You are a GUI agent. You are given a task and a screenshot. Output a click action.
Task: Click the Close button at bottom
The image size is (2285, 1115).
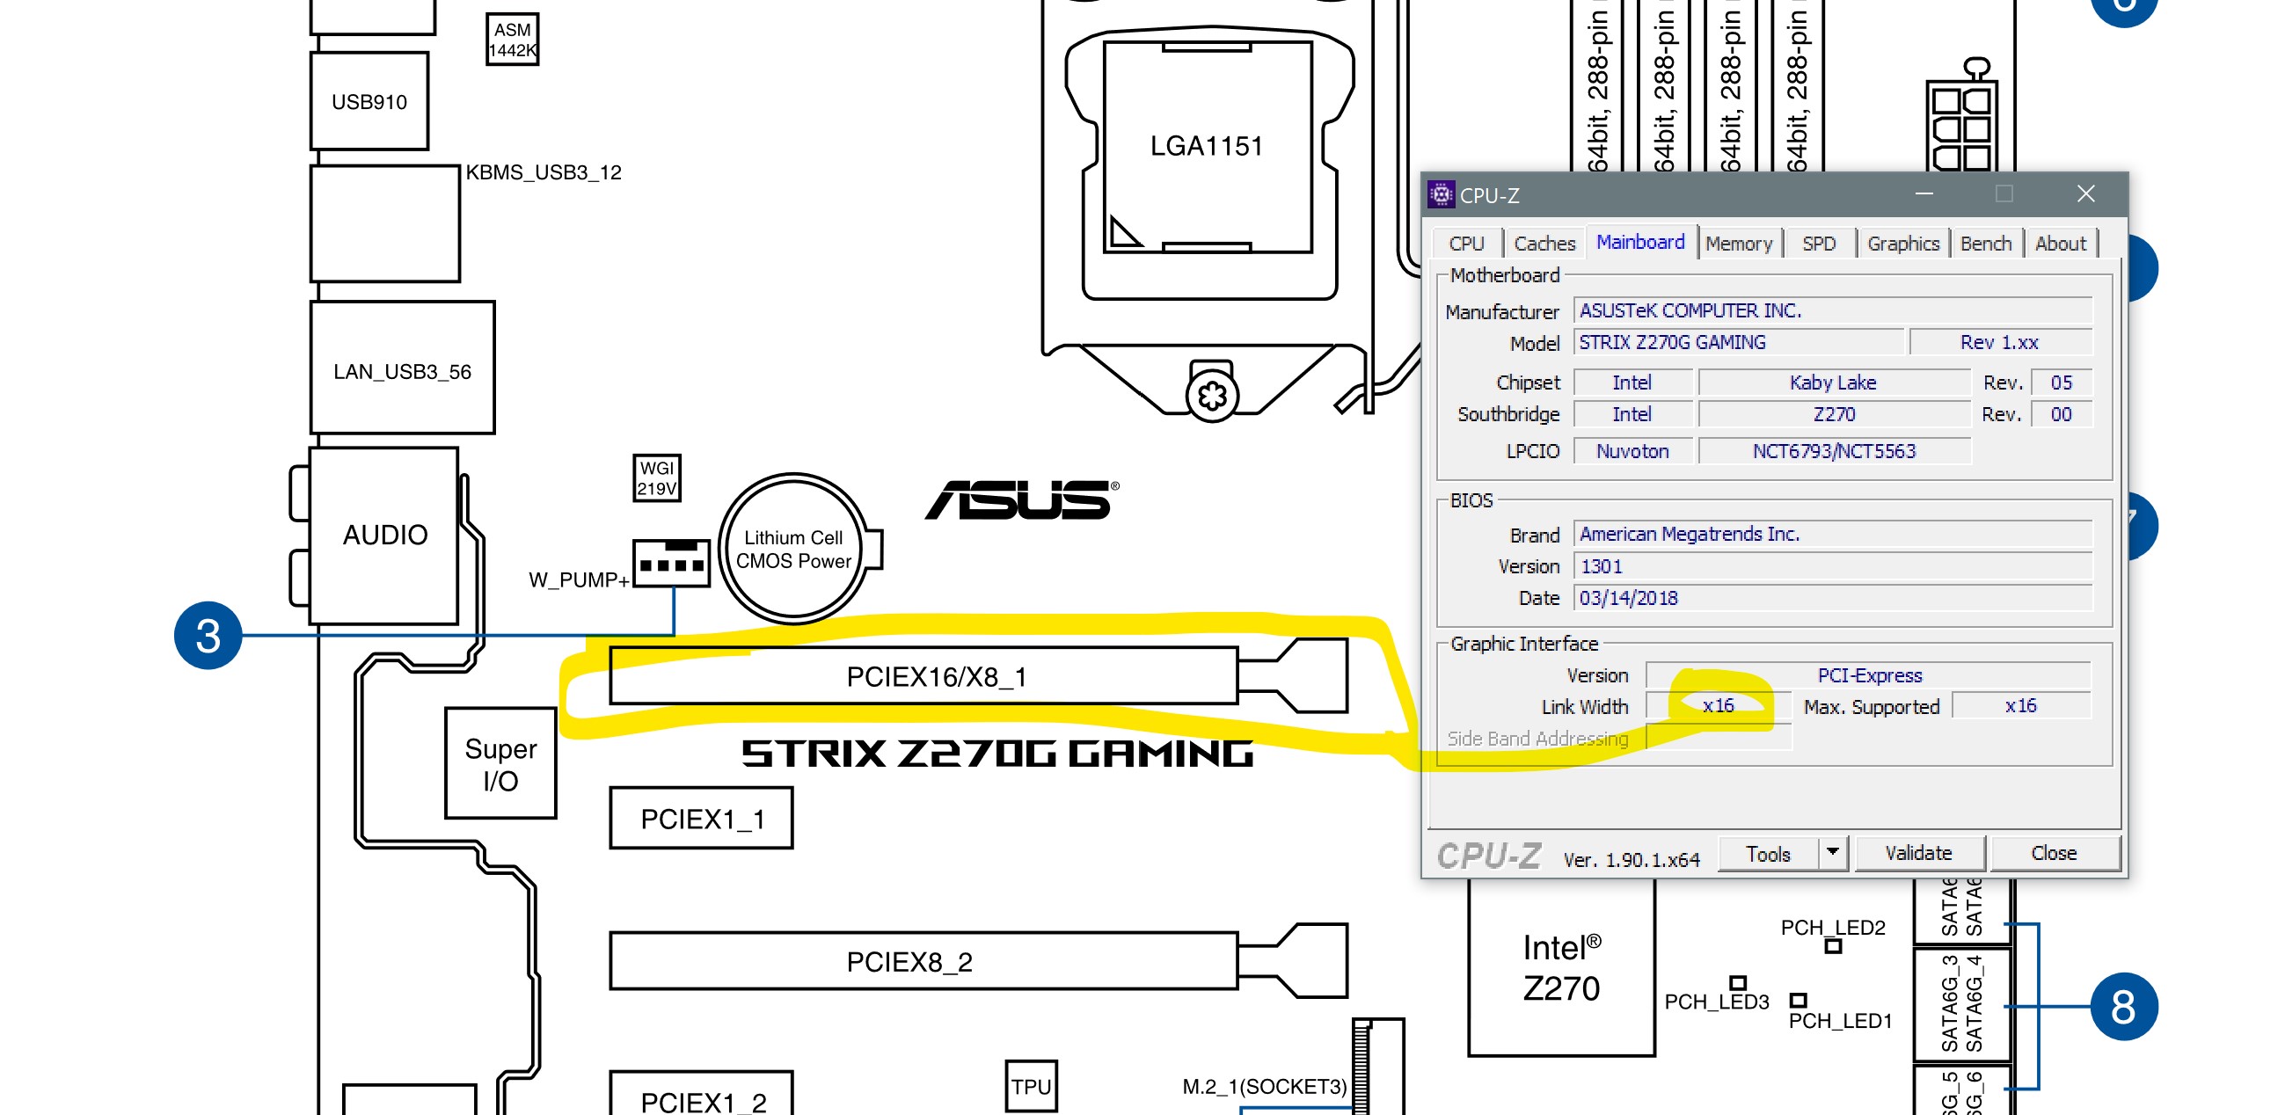click(2054, 852)
